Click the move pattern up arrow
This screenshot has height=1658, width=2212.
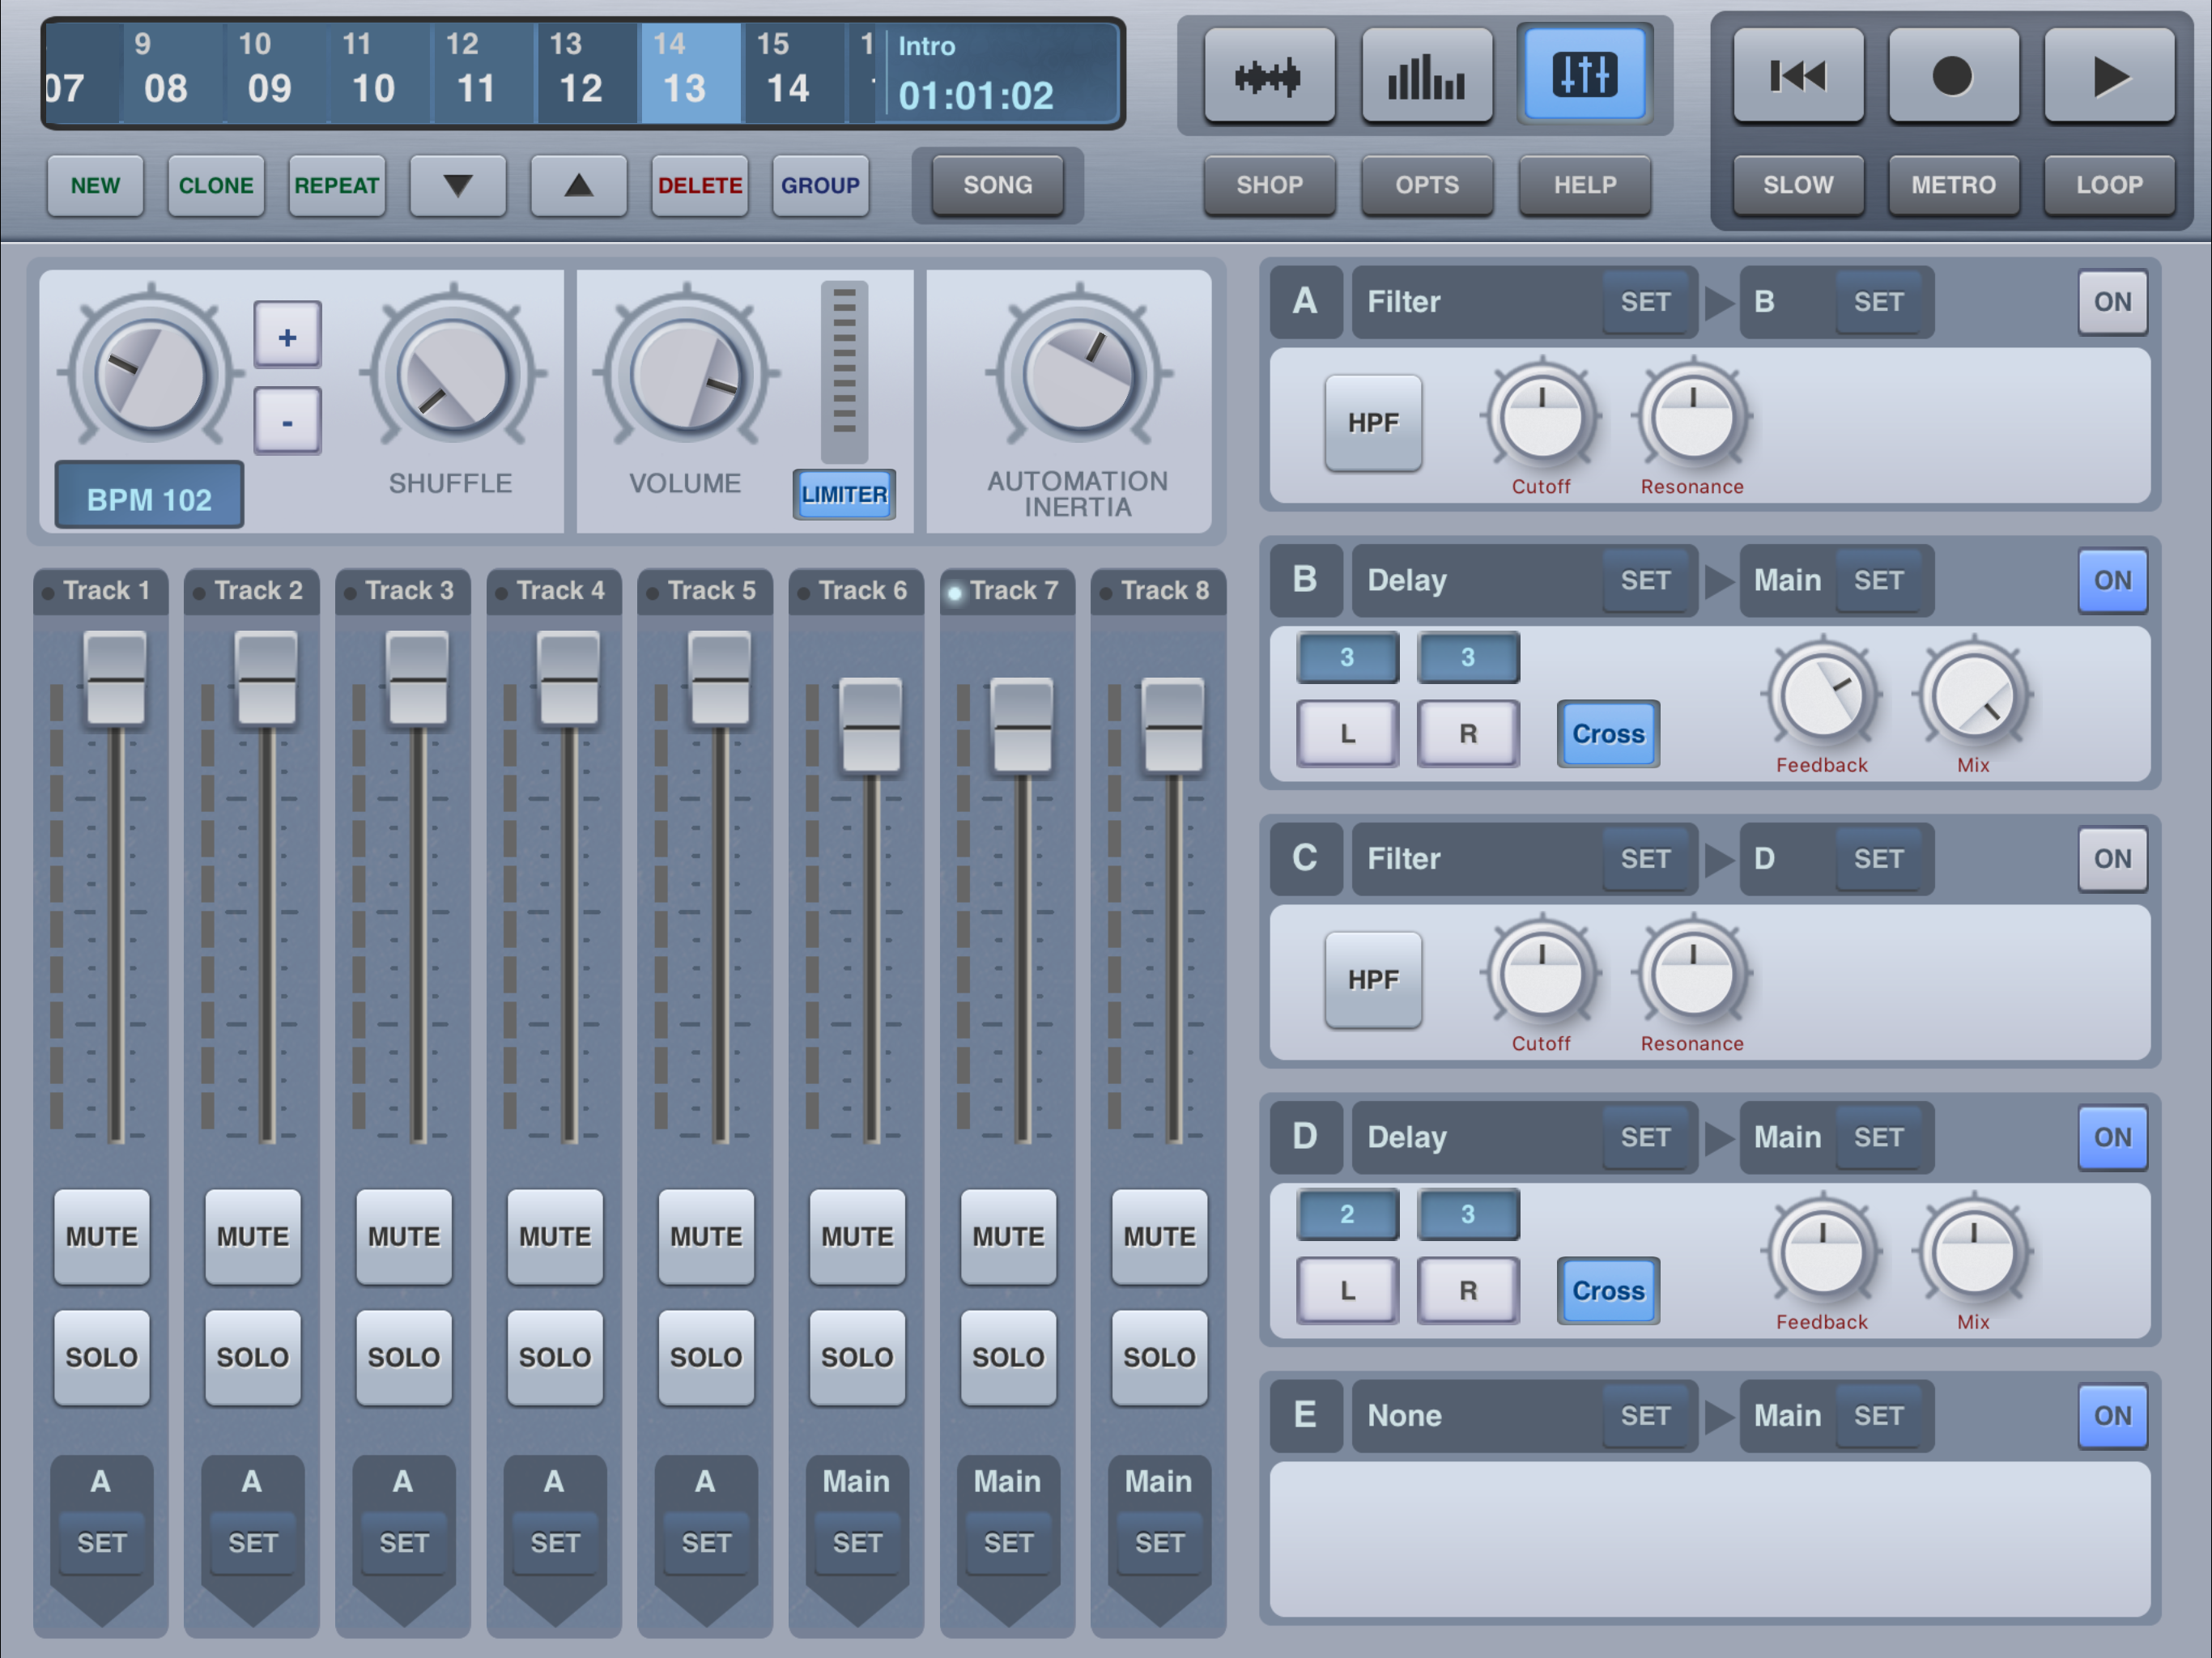click(x=578, y=185)
